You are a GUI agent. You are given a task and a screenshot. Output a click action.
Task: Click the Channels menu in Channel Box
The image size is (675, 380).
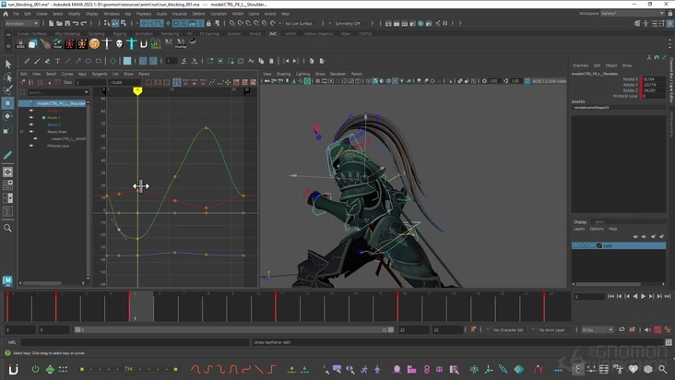580,65
